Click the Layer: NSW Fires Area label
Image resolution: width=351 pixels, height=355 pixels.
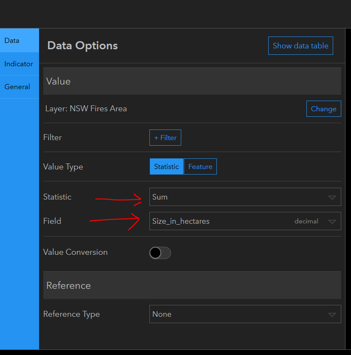(86, 109)
